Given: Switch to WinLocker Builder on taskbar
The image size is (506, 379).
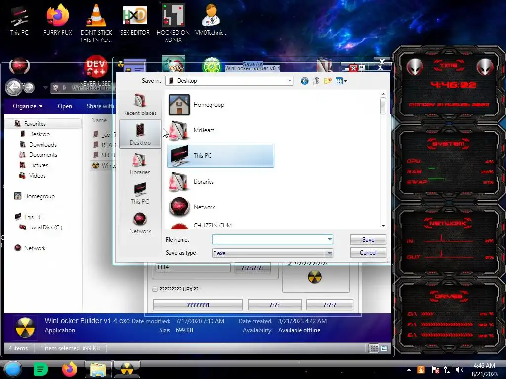Looking at the screenshot, I should (127, 369).
